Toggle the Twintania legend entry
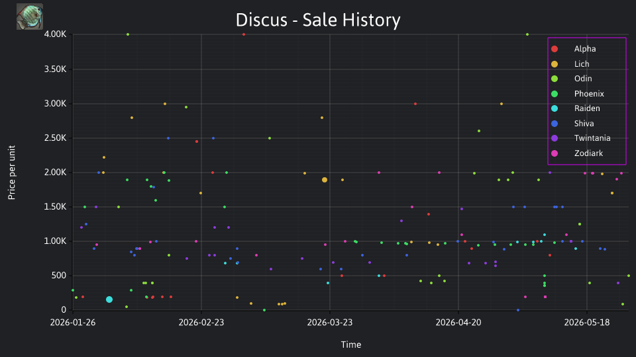 580,138
